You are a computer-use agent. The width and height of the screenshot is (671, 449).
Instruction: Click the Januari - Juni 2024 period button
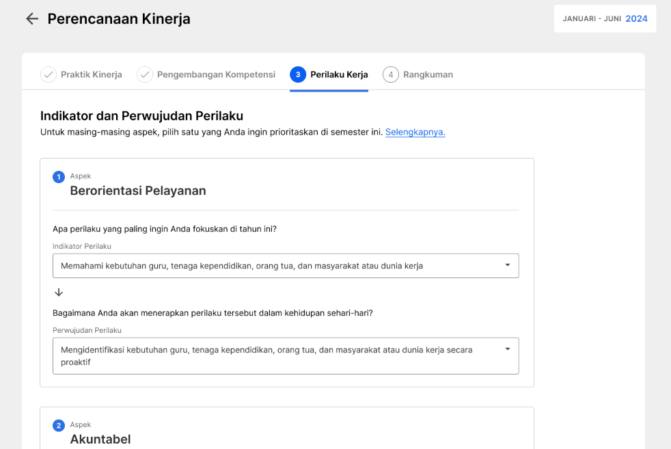click(x=605, y=19)
